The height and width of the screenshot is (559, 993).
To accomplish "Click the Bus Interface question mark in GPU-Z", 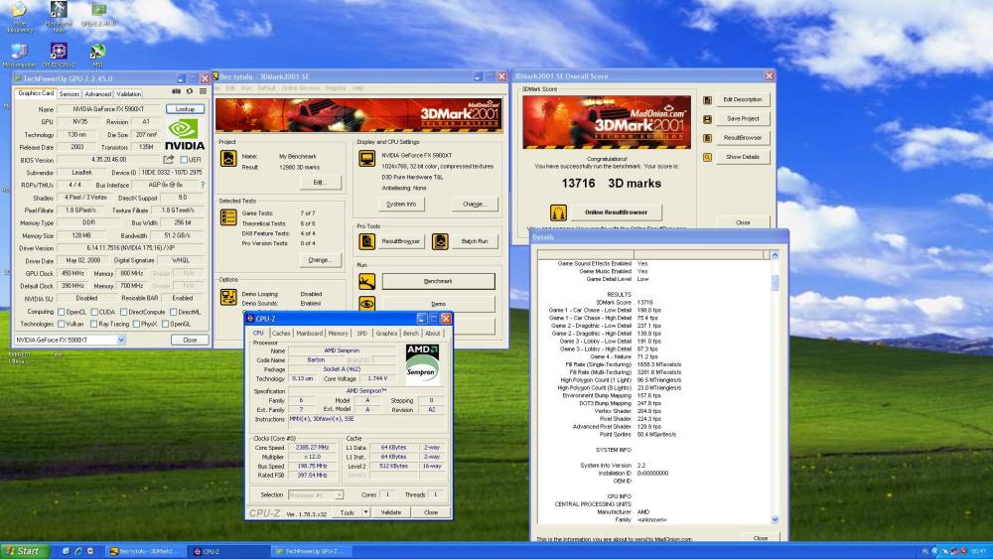I will point(203,185).
